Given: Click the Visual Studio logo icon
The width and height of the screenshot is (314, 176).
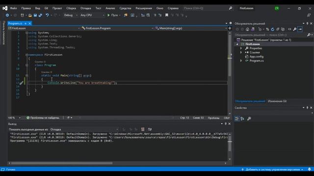Looking at the screenshot, I should click(x=5, y=8).
